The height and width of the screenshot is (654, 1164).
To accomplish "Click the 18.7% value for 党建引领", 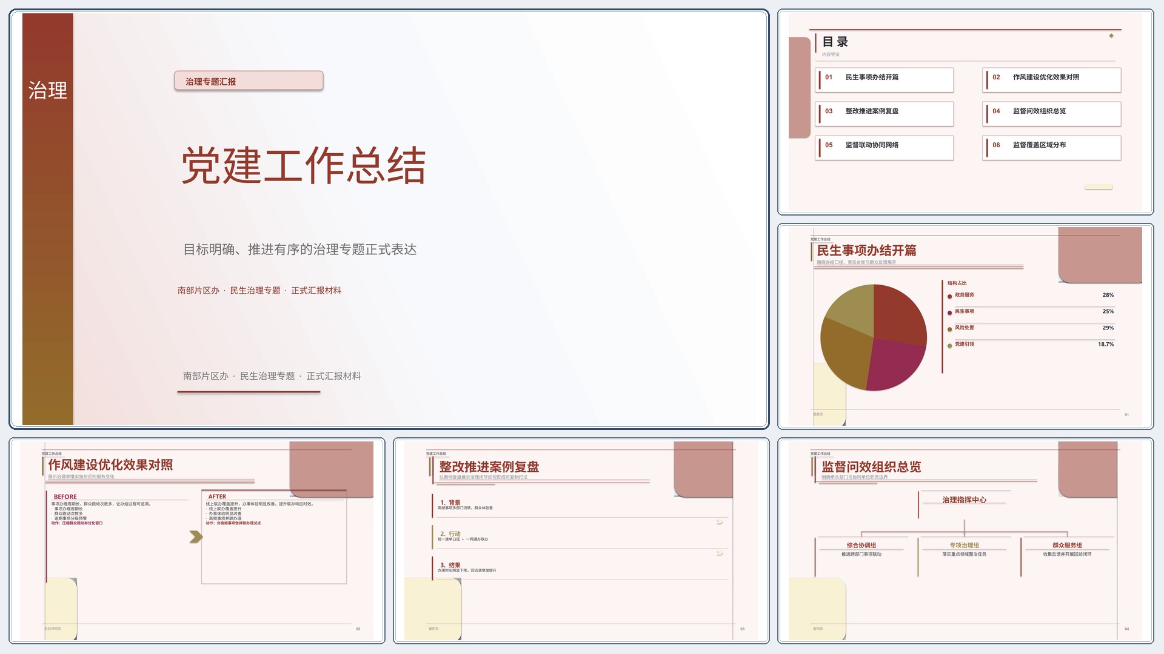I will [x=1106, y=344].
